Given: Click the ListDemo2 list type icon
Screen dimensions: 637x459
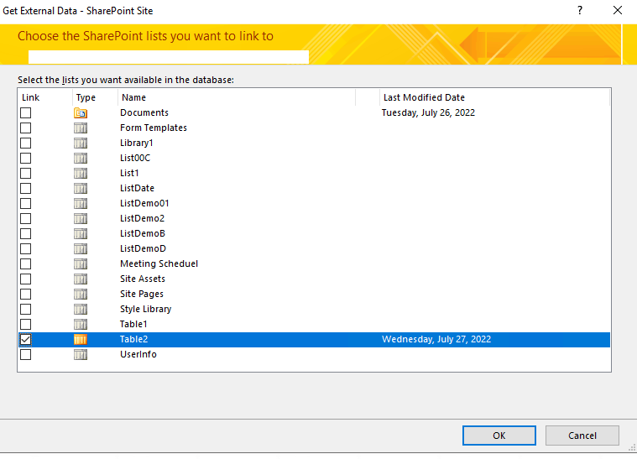Looking at the screenshot, I should [81, 218].
